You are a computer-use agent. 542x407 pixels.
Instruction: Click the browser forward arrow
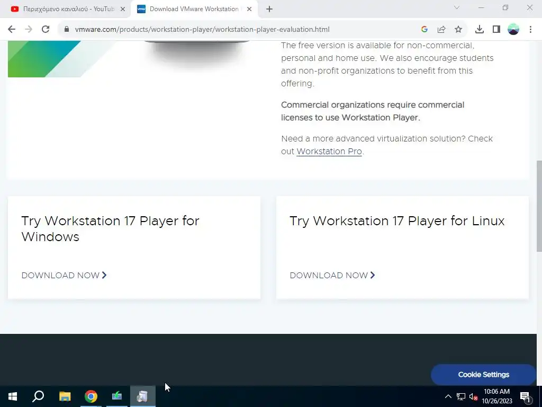click(x=29, y=30)
